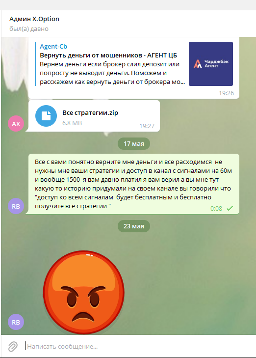Image resolution: width=256 pixels, height=358 pixels.
Task: Open the Вернуть деньги от мошенников headline
Action: (x=108, y=55)
